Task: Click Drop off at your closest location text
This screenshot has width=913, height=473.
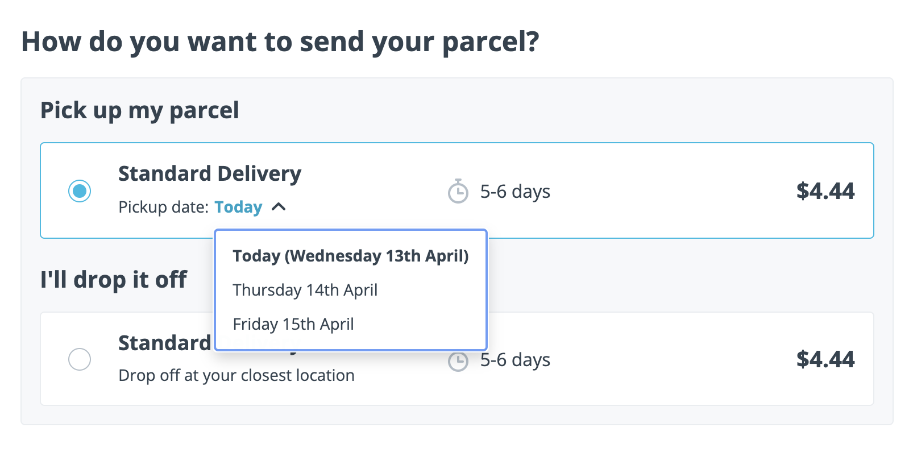Action: [236, 375]
